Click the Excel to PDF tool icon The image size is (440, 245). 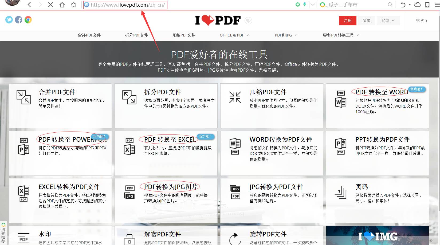click(x=23, y=194)
